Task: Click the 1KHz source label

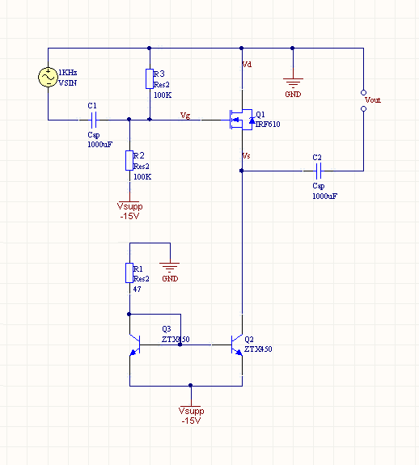Action: pyautogui.click(x=68, y=73)
